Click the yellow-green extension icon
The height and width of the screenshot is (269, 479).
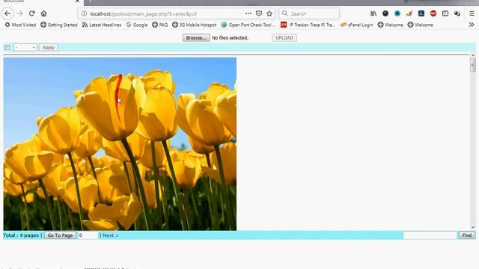tap(409, 13)
